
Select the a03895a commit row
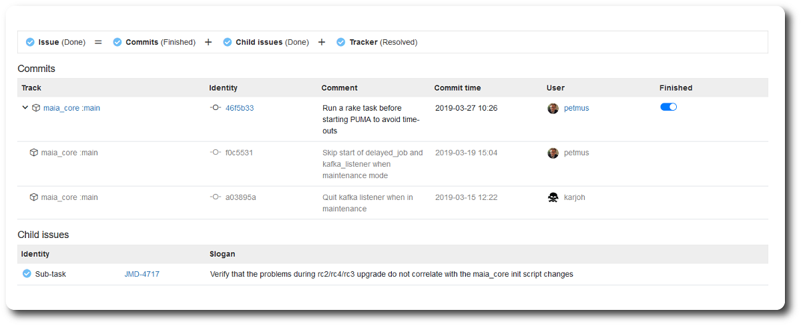point(392,203)
